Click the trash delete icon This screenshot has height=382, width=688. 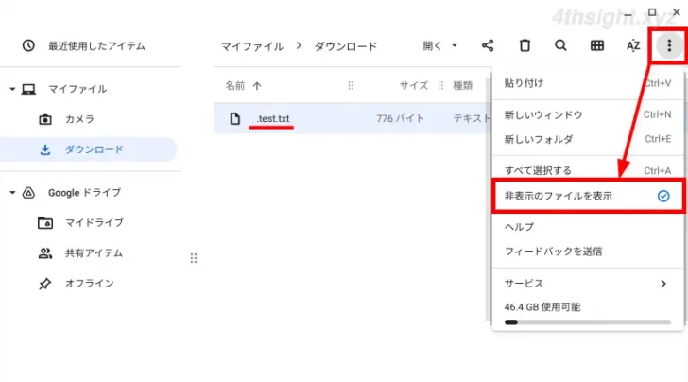tap(525, 45)
